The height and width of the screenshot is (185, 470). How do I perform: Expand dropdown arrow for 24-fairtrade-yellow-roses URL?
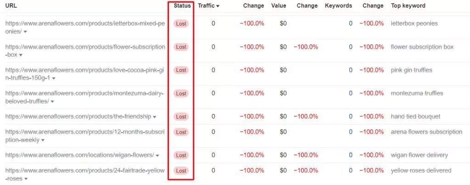click(x=26, y=179)
